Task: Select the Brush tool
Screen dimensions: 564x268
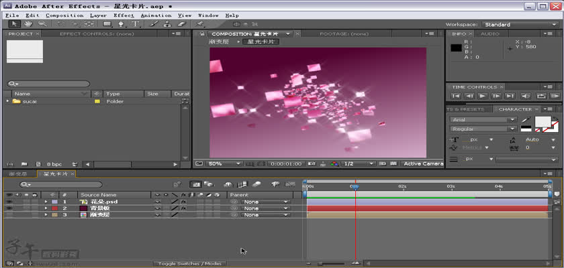Action: 153,24
